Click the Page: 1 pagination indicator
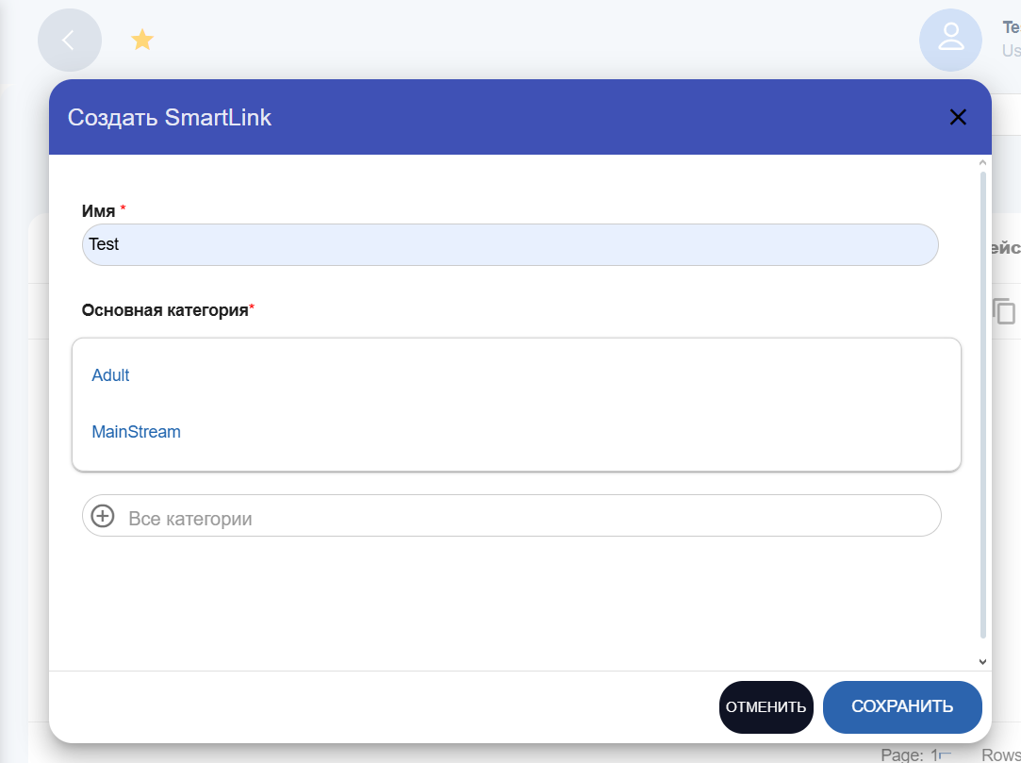Screen dimensions: 1021x763 point(911,755)
